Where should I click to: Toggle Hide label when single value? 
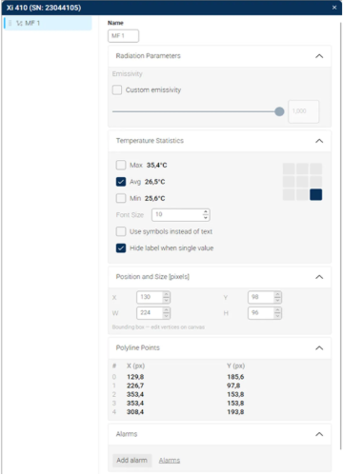click(121, 248)
